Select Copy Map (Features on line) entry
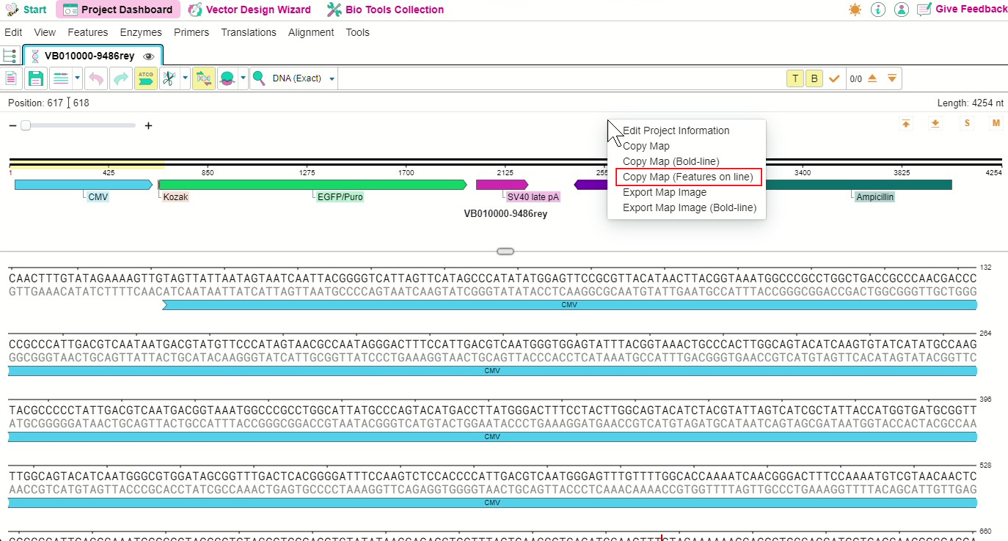This screenshot has height=541, width=1008. (x=689, y=177)
